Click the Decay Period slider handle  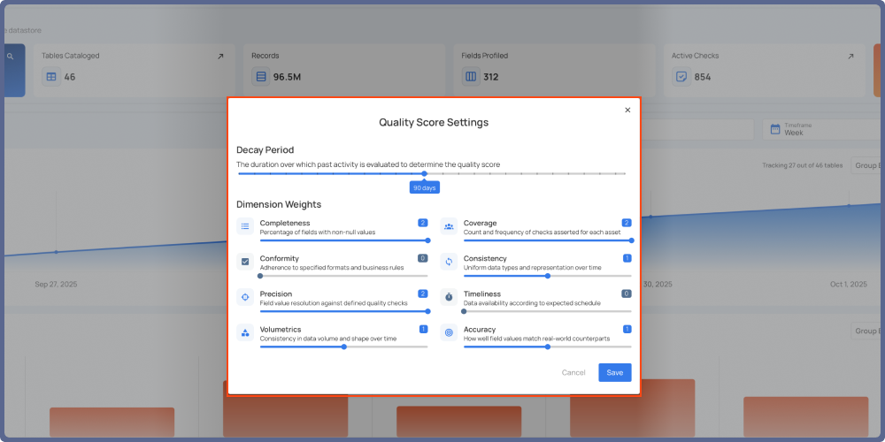click(424, 173)
